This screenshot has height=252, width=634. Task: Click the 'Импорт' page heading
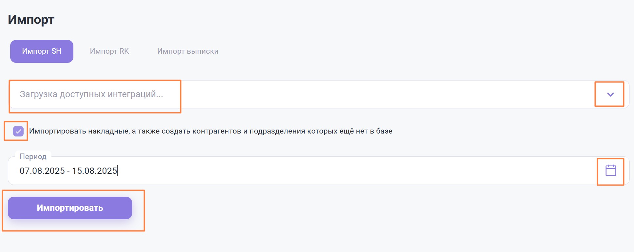pos(31,20)
